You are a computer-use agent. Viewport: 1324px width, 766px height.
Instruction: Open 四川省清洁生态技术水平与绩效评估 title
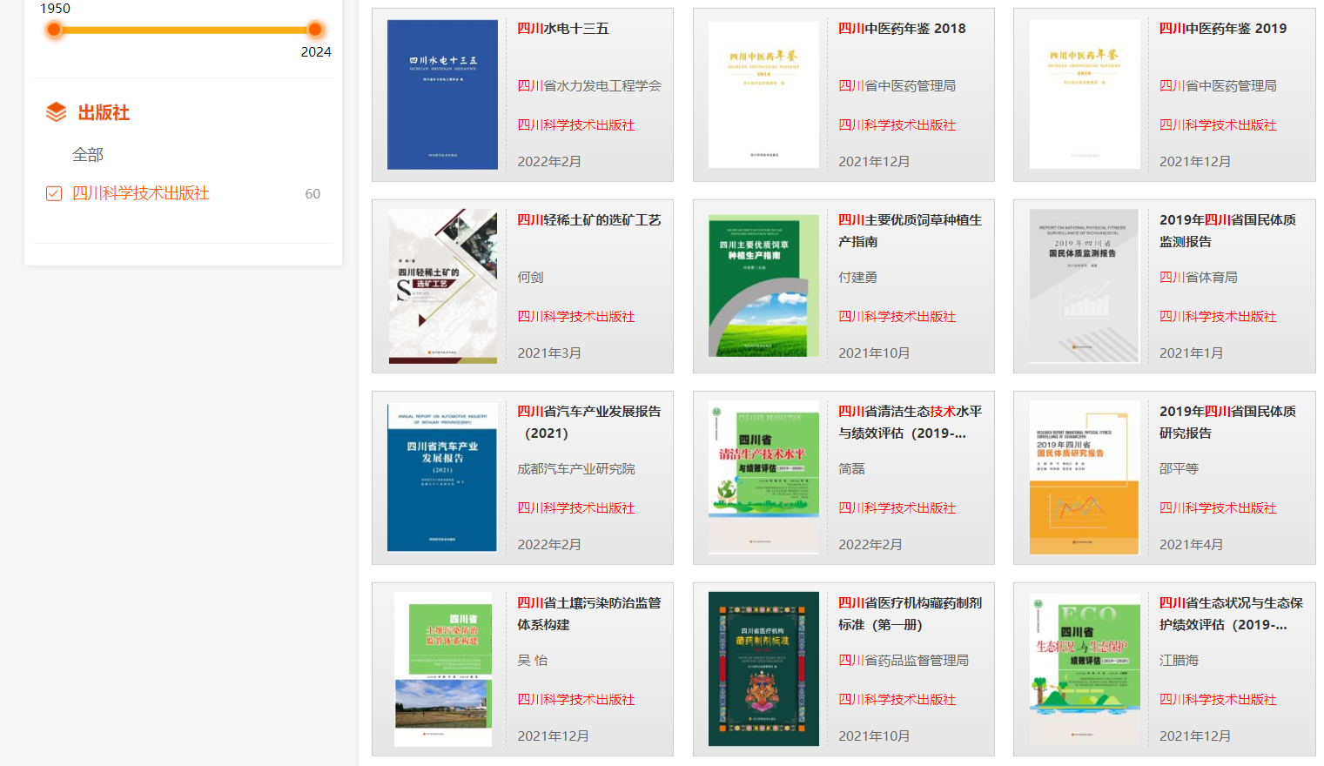click(x=909, y=422)
